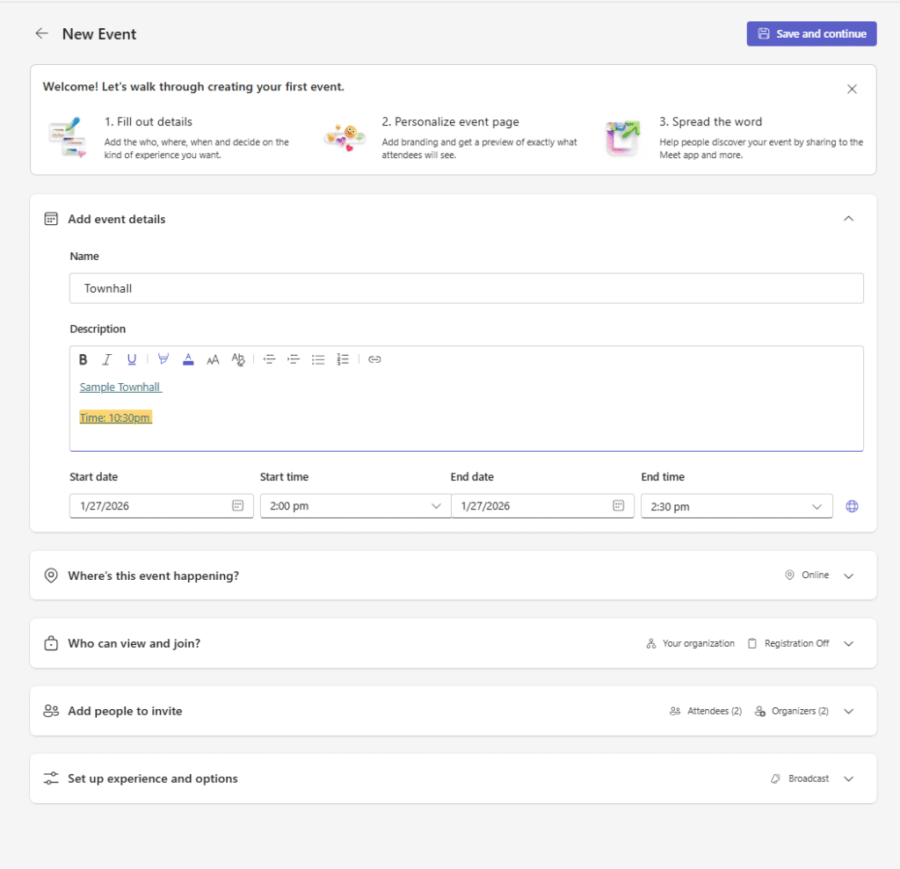The image size is (900, 869).
Task: Click inside the event Name field
Action: (466, 287)
